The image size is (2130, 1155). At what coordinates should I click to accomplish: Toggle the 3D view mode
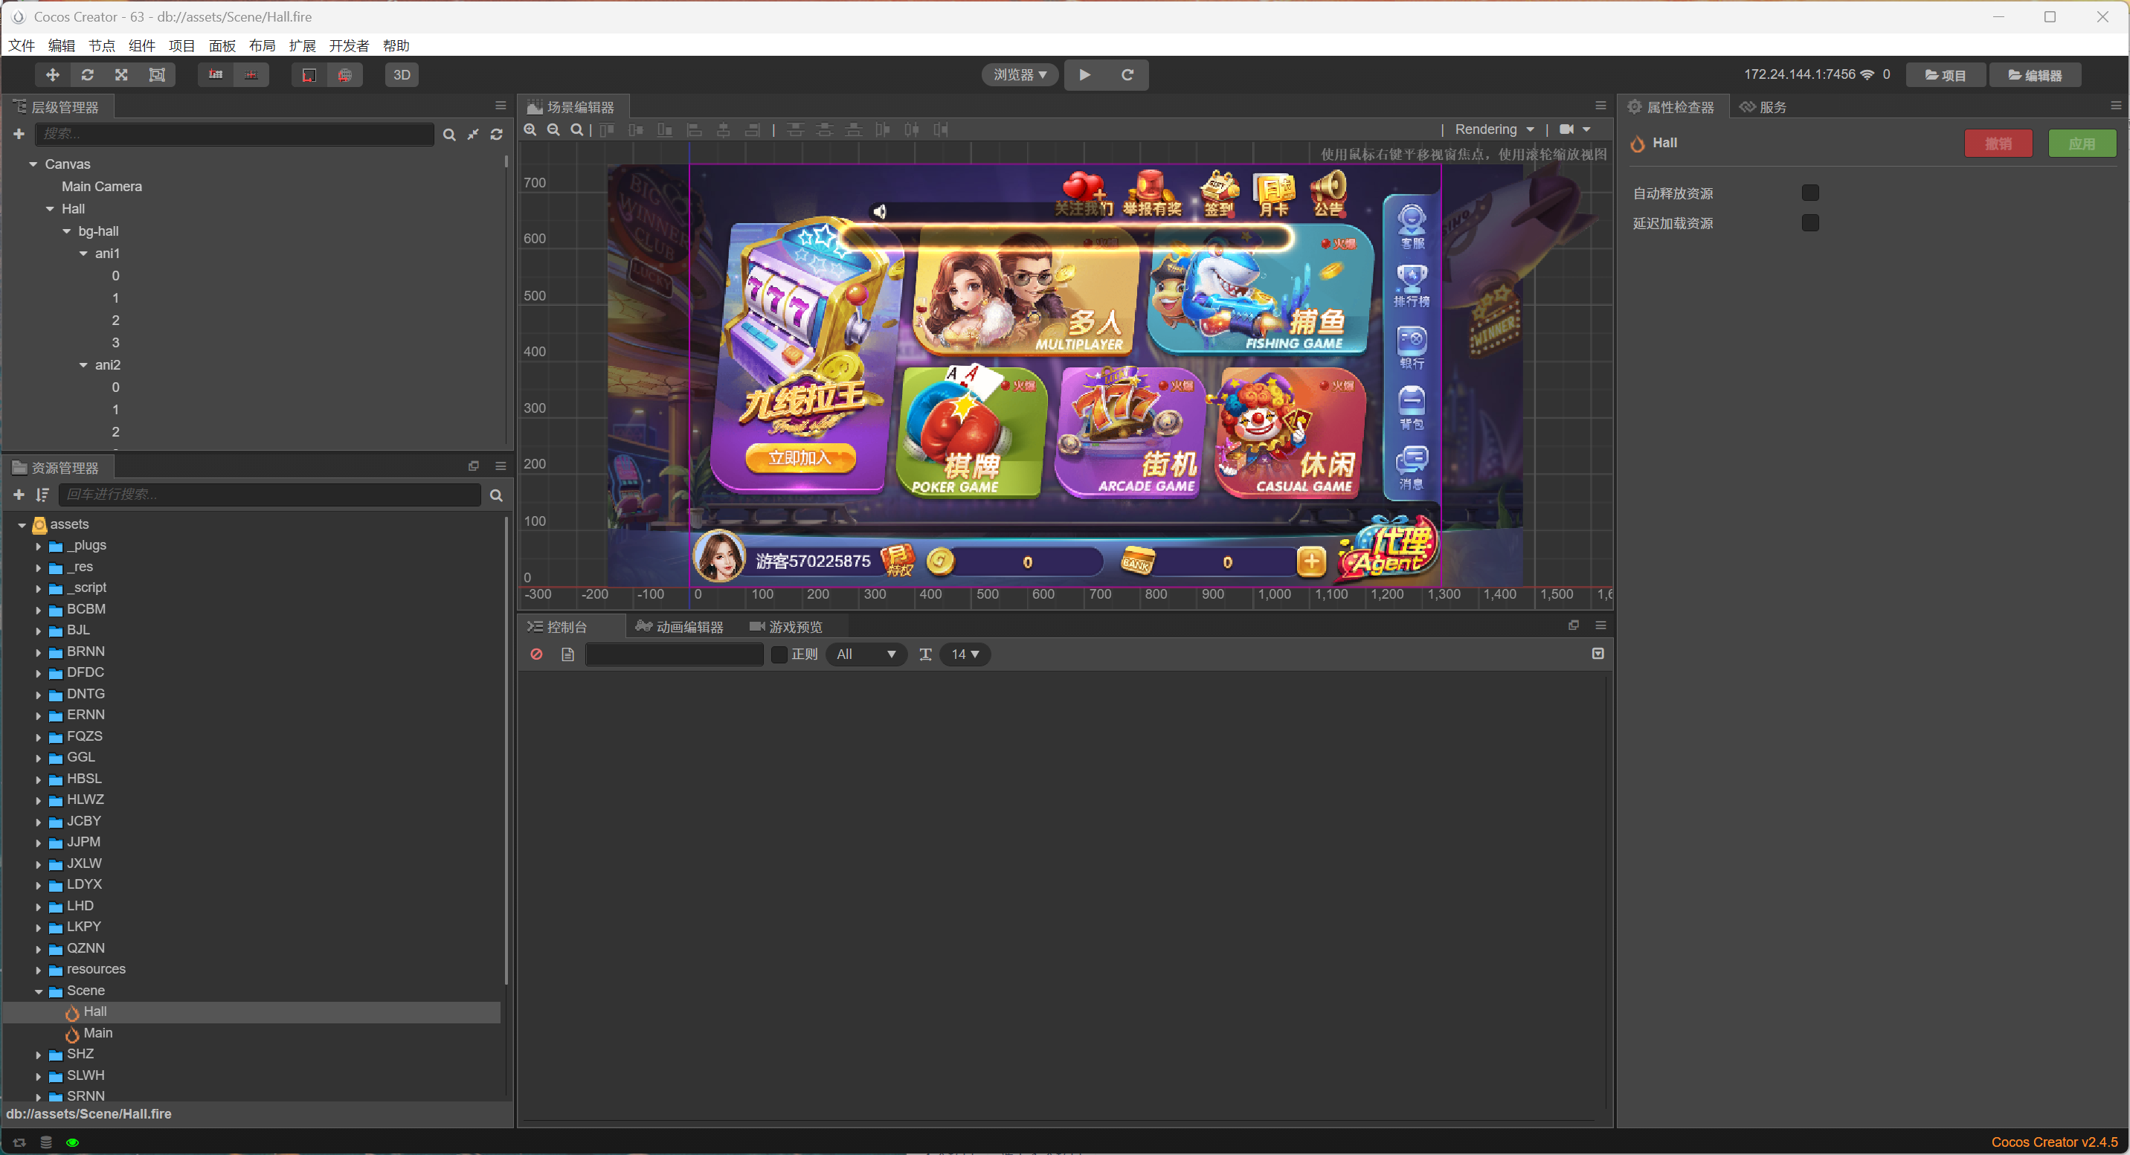tap(401, 74)
